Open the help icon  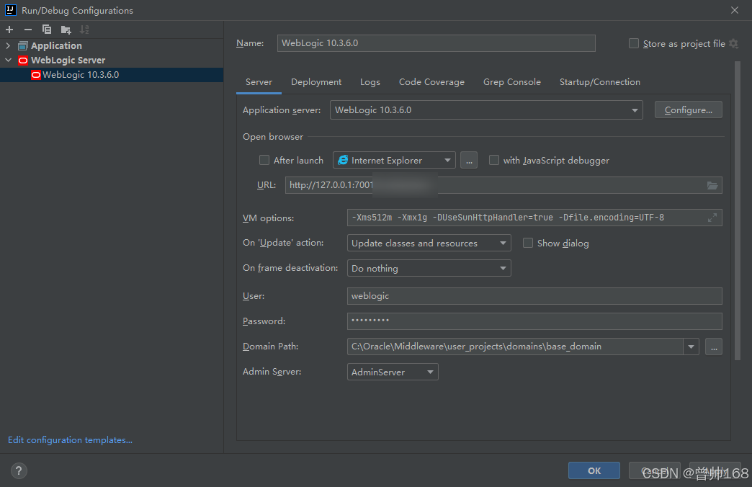coord(18,470)
